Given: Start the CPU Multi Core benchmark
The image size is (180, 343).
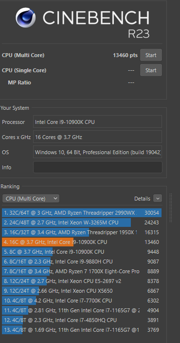Looking at the screenshot, I should click(x=151, y=55).
